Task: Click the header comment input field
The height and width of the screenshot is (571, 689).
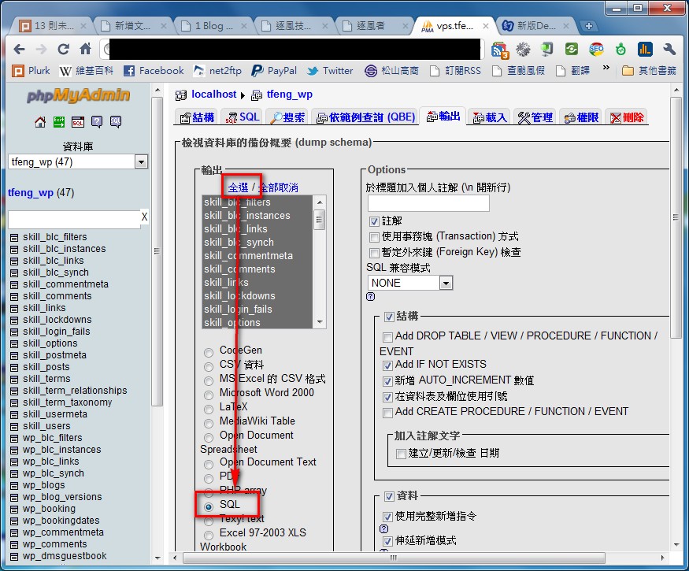Action: [428, 203]
